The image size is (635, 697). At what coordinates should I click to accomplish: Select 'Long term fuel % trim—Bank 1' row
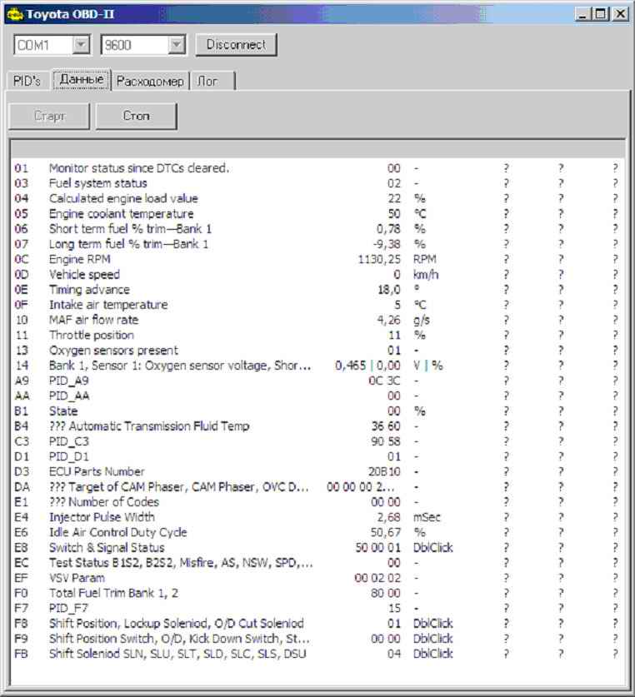pyautogui.click(x=317, y=244)
